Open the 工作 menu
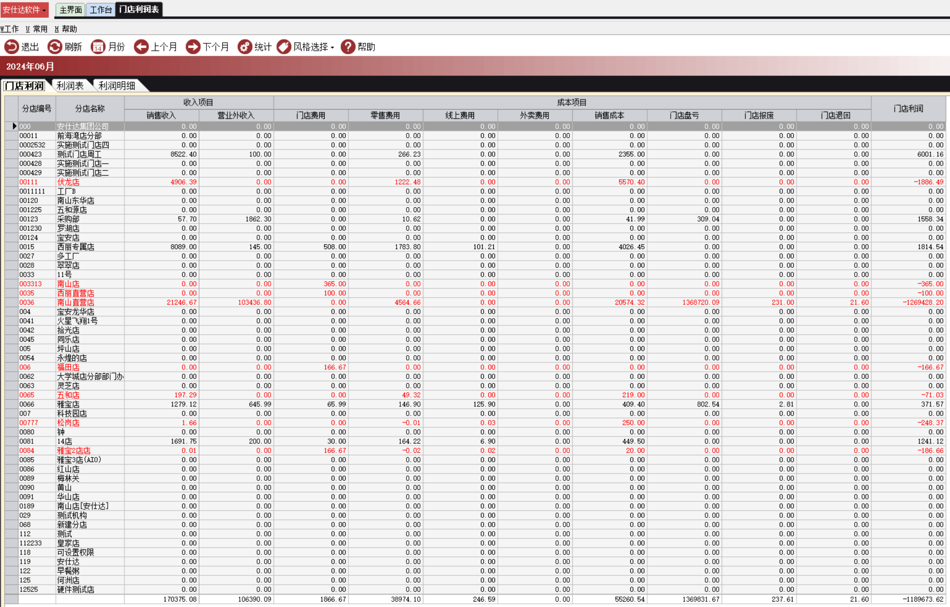This screenshot has width=950, height=607. coord(10,29)
